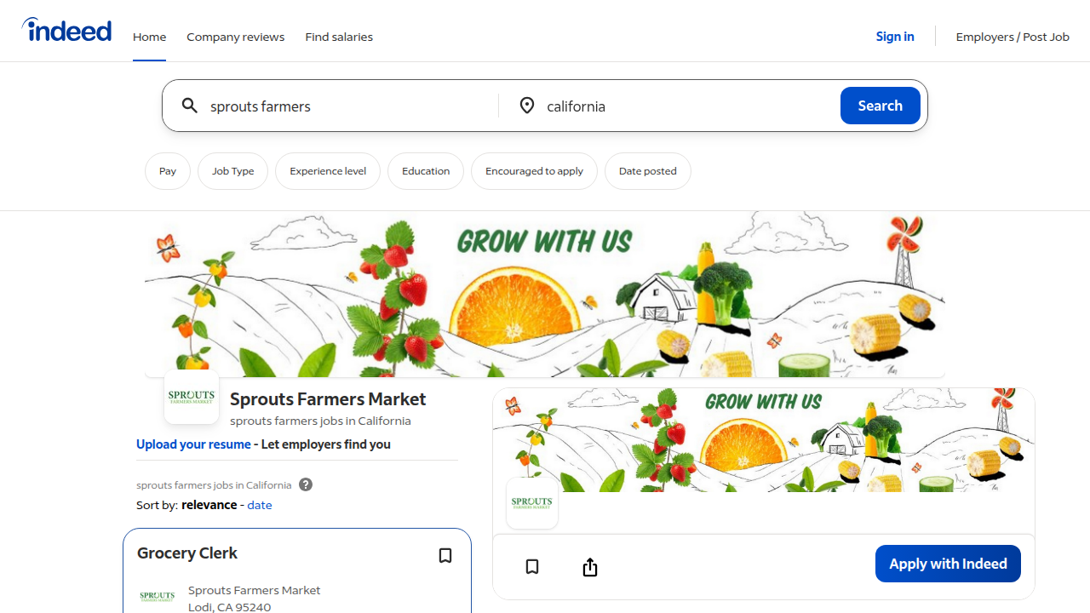The height and width of the screenshot is (613, 1090).
Task: Open the Grocery Clerk job title
Action: tap(187, 553)
